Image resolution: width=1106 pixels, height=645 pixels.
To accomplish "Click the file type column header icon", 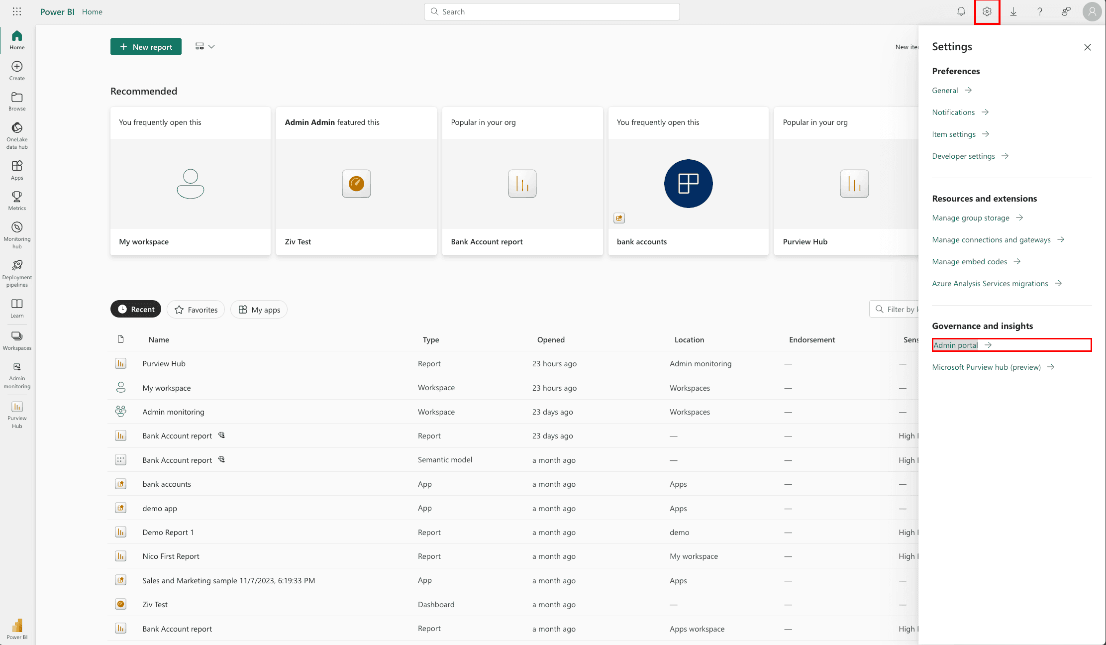I will [x=120, y=339].
